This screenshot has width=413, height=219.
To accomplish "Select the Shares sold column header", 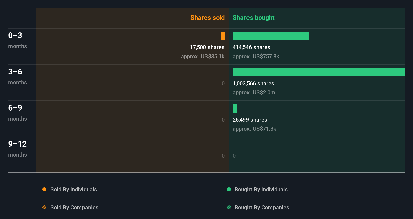I will pyautogui.click(x=208, y=18).
